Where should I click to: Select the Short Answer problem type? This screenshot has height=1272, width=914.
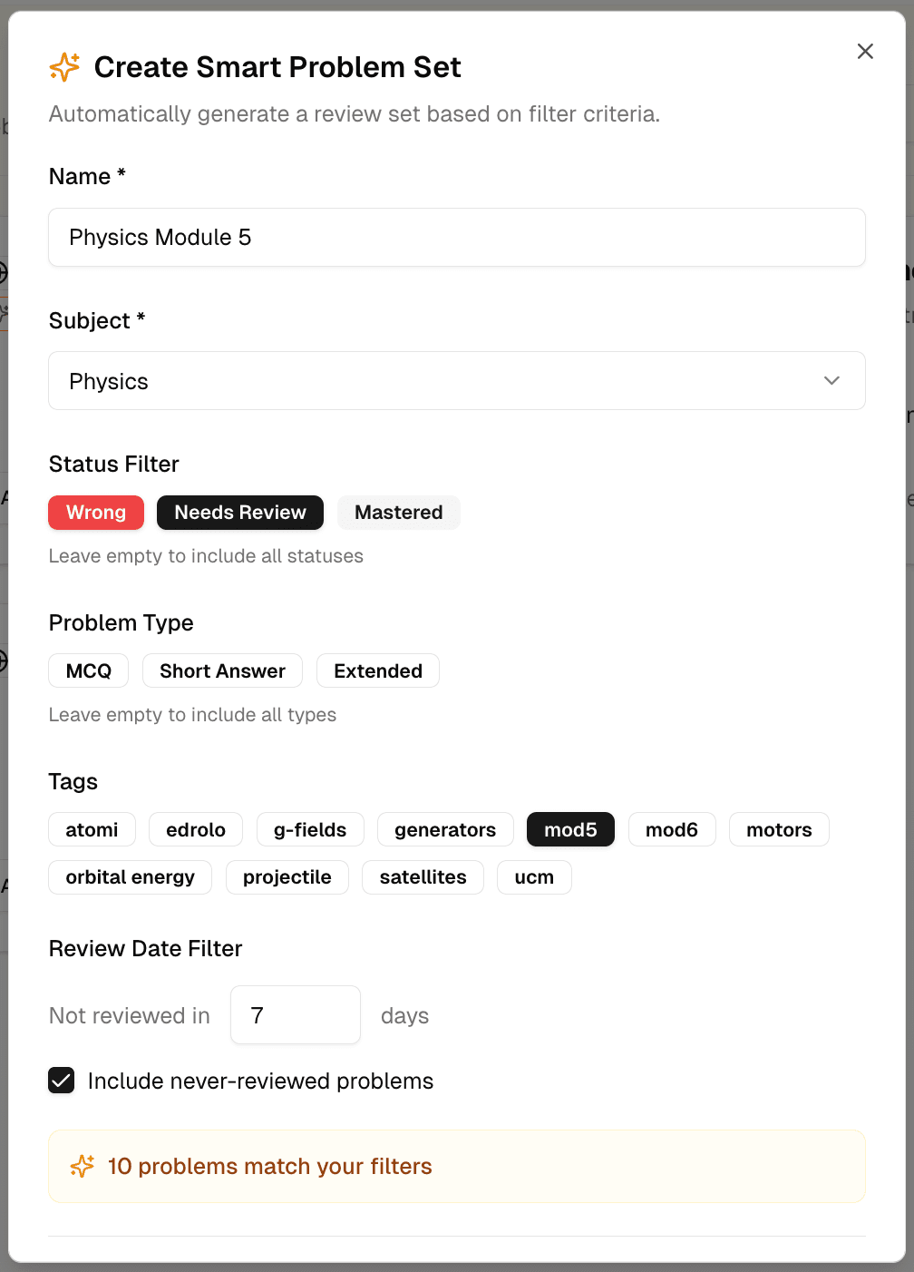click(222, 670)
